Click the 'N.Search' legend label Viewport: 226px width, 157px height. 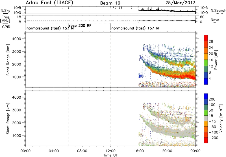[218, 10]
